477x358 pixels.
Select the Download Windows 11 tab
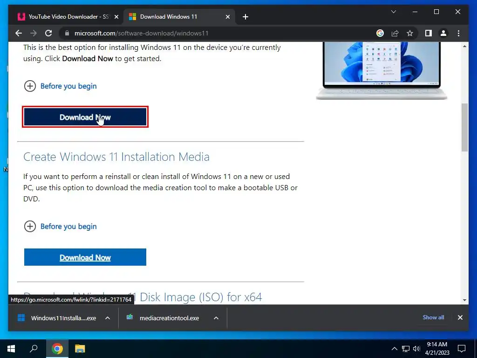[179, 17]
